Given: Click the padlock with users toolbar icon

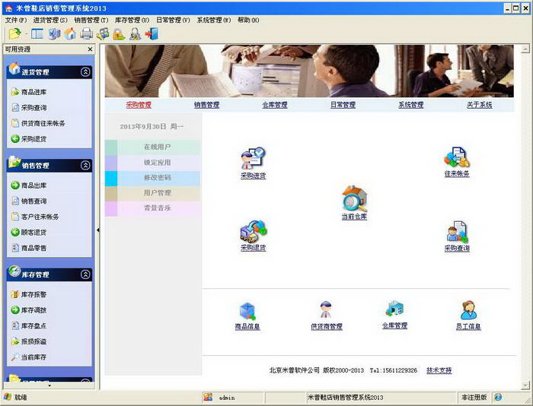Looking at the screenshot, I should tap(135, 34).
